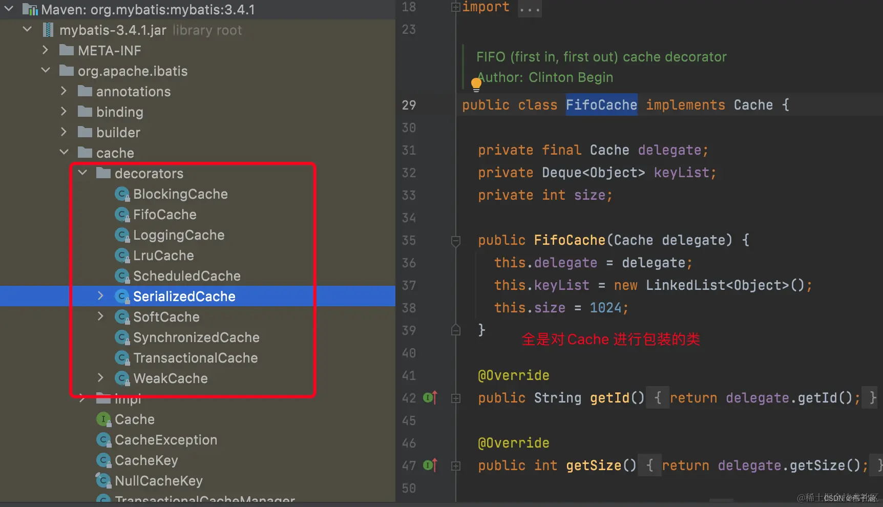This screenshot has height=507, width=883.
Task: Click the 1024 size literal
Action: pyautogui.click(x=605, y=308)
